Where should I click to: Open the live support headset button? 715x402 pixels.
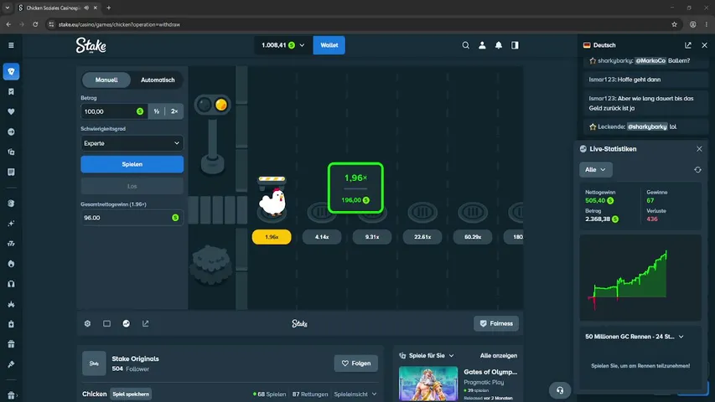[560, 390]
